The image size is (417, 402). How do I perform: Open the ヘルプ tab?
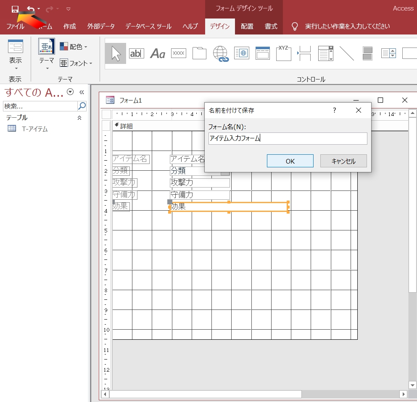tap(190, 26)
